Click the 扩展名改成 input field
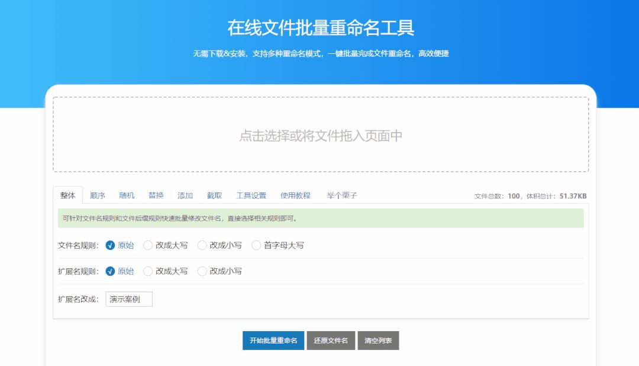This screenshot has width=639, height=366. (128, 299)
